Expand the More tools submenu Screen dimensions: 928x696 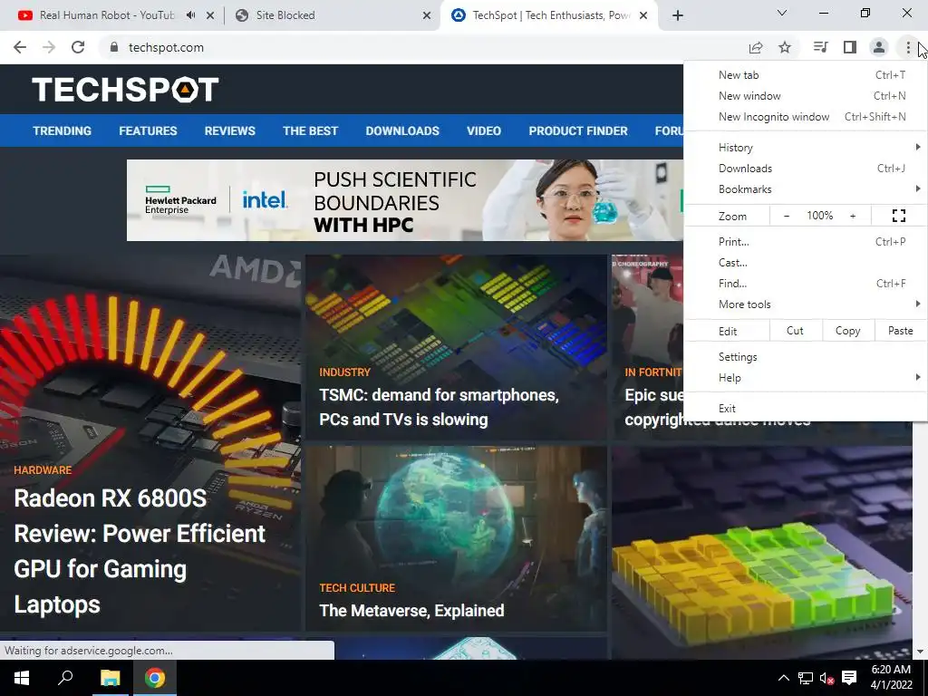[805, 304]
